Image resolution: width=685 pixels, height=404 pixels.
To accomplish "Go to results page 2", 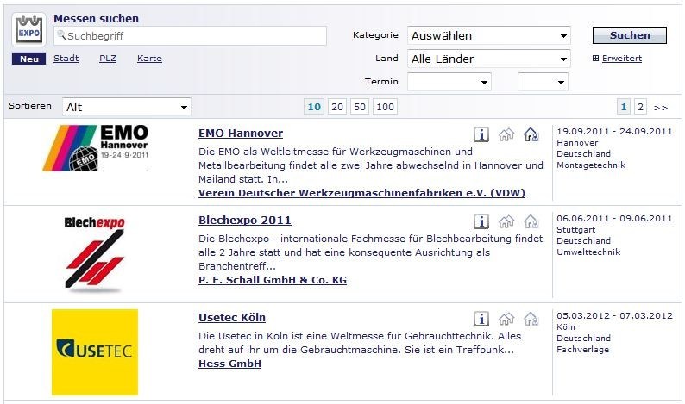I will [x=640, y=107].
